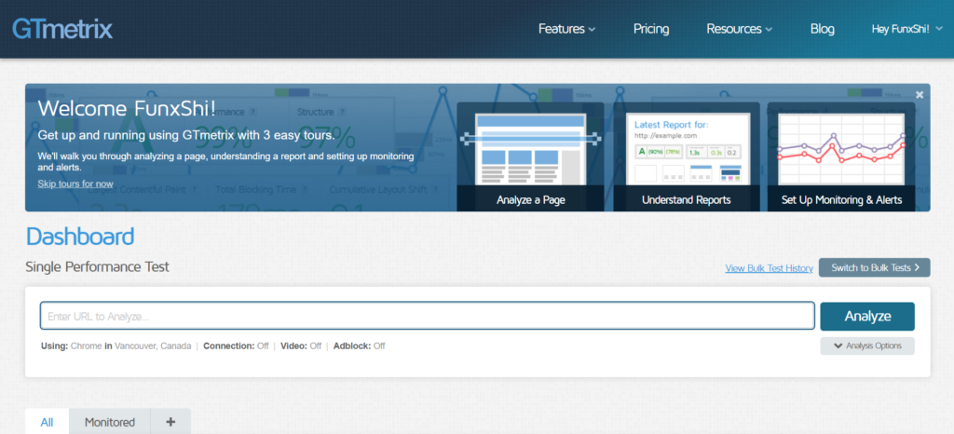Click the GTmetrix logo
Screen dimensions: 954x434
[x=62, y=28]
